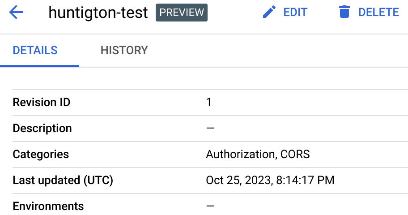Click the back arrow icon

(x=16, y=13)
